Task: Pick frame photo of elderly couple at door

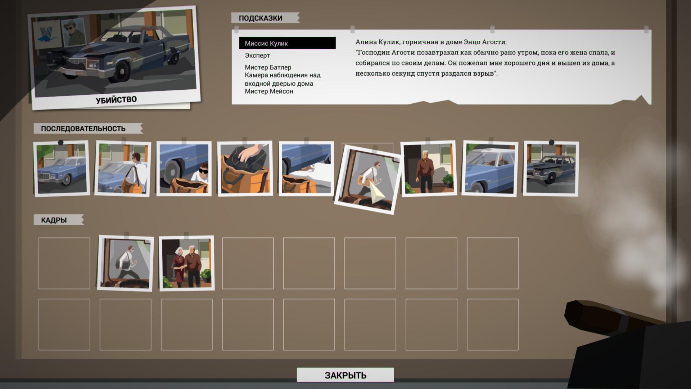Action: 187,263
